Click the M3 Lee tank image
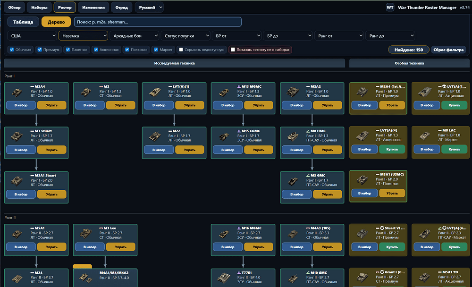 click(86, 233)
